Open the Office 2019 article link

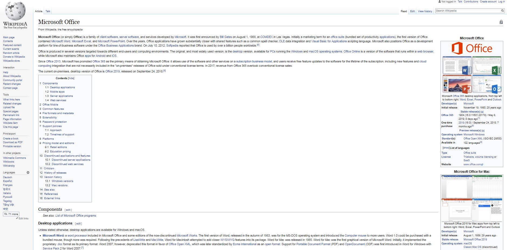click(x=112, y=72)
